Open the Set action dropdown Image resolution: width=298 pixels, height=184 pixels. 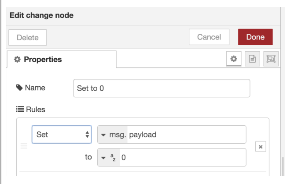(61, 134)
